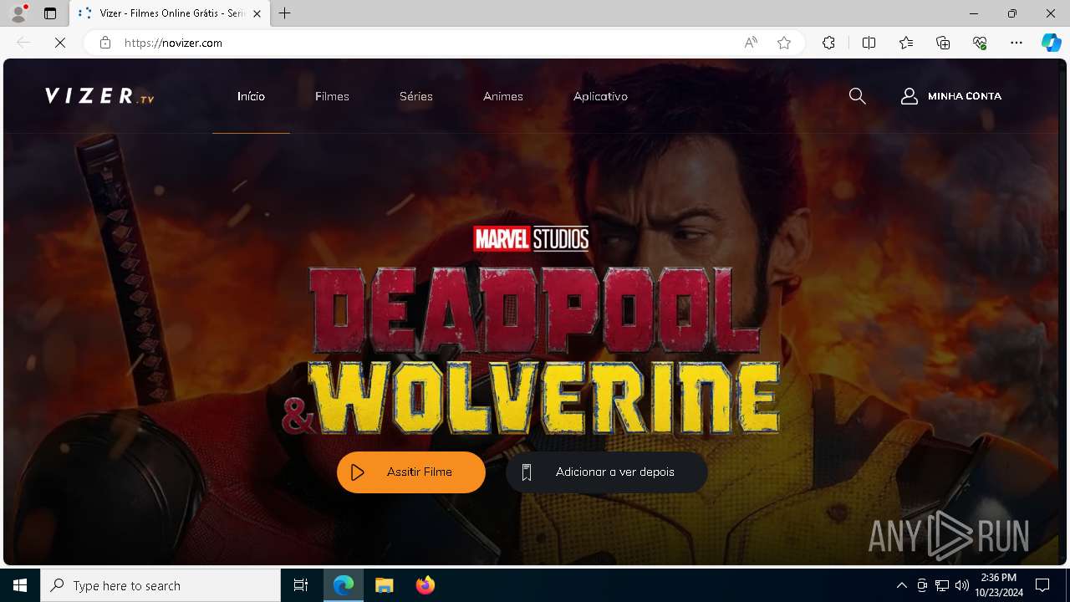Open the Séries section

tap(415, 96)
